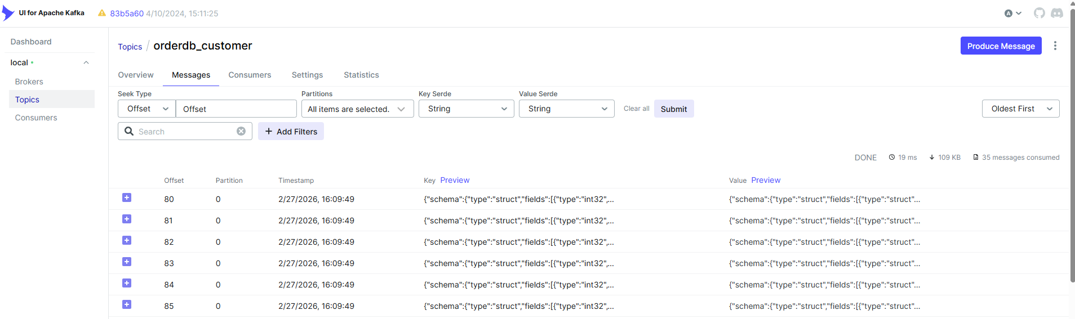Viewport: 1075px width, 319px height.
Task: Open the Key Serde dropdown
Action: click(466, 109)
